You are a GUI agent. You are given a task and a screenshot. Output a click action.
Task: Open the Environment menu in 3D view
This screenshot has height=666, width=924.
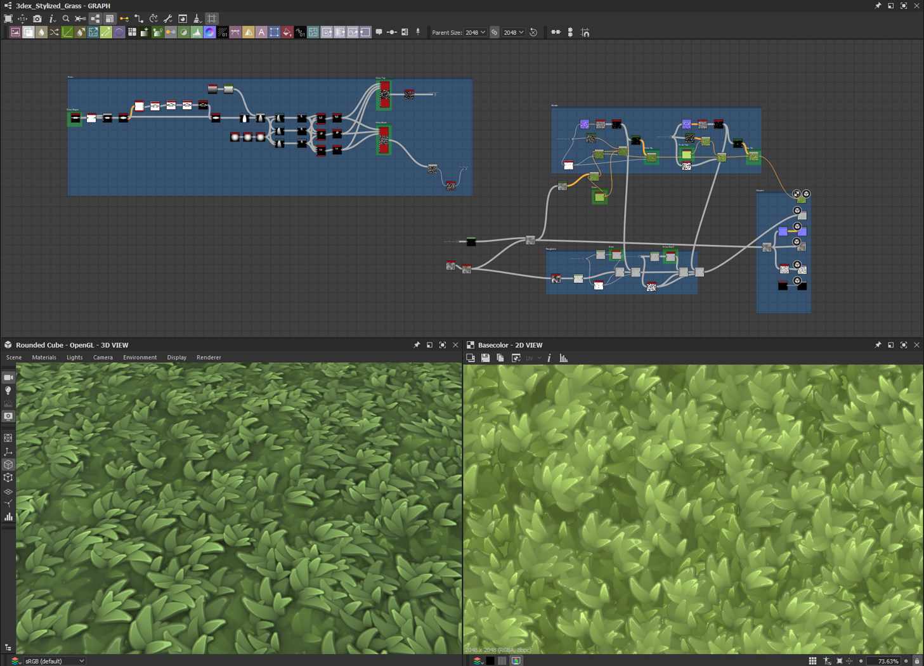[140, 358]
